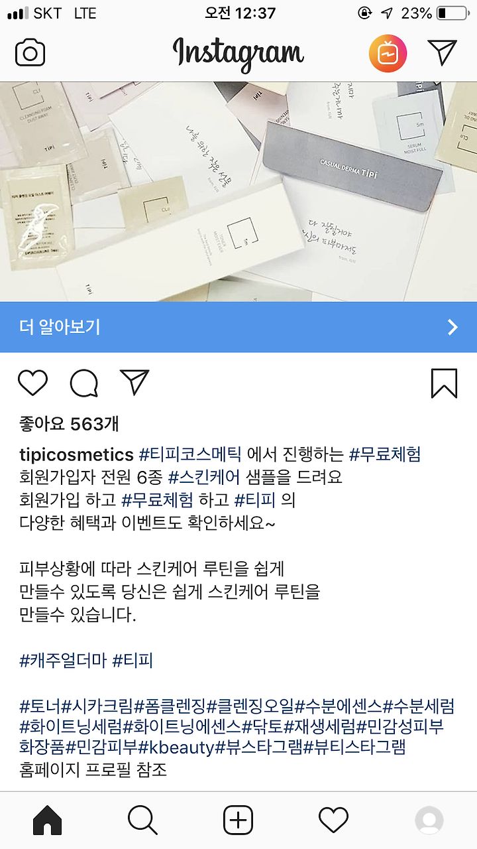Screen dimensions: 477x849
Task: Tap the 더 알아보기 banner
Action: 238,327
